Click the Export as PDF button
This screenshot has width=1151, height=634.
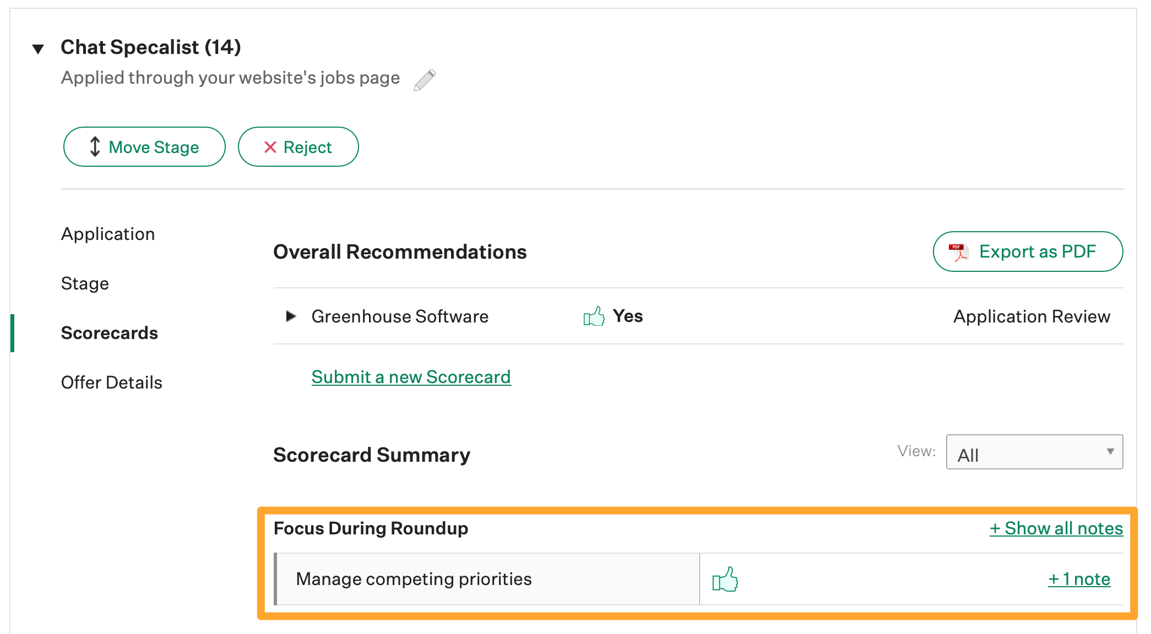click(1027, 252)
